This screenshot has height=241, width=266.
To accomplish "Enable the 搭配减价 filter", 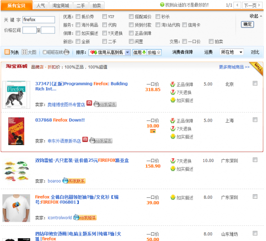I will point(131,17).
